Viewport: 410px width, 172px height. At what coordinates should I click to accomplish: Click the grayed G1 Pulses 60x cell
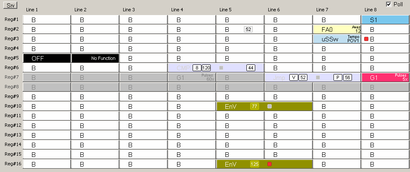pyautogui.click(x=192, y=77)
